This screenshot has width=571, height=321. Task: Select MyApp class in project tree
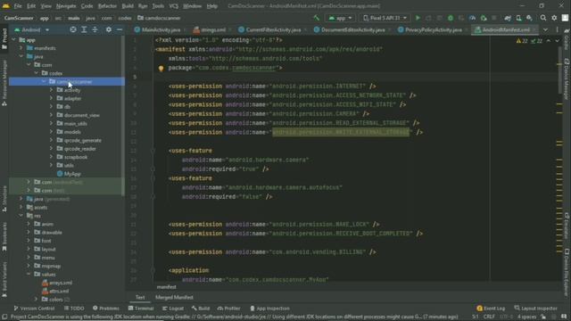(x=69, y=174)
